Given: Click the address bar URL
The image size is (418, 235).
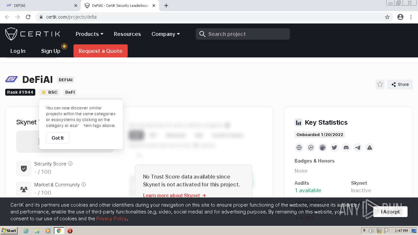Looking at the screenshot, I should point(71,17).
